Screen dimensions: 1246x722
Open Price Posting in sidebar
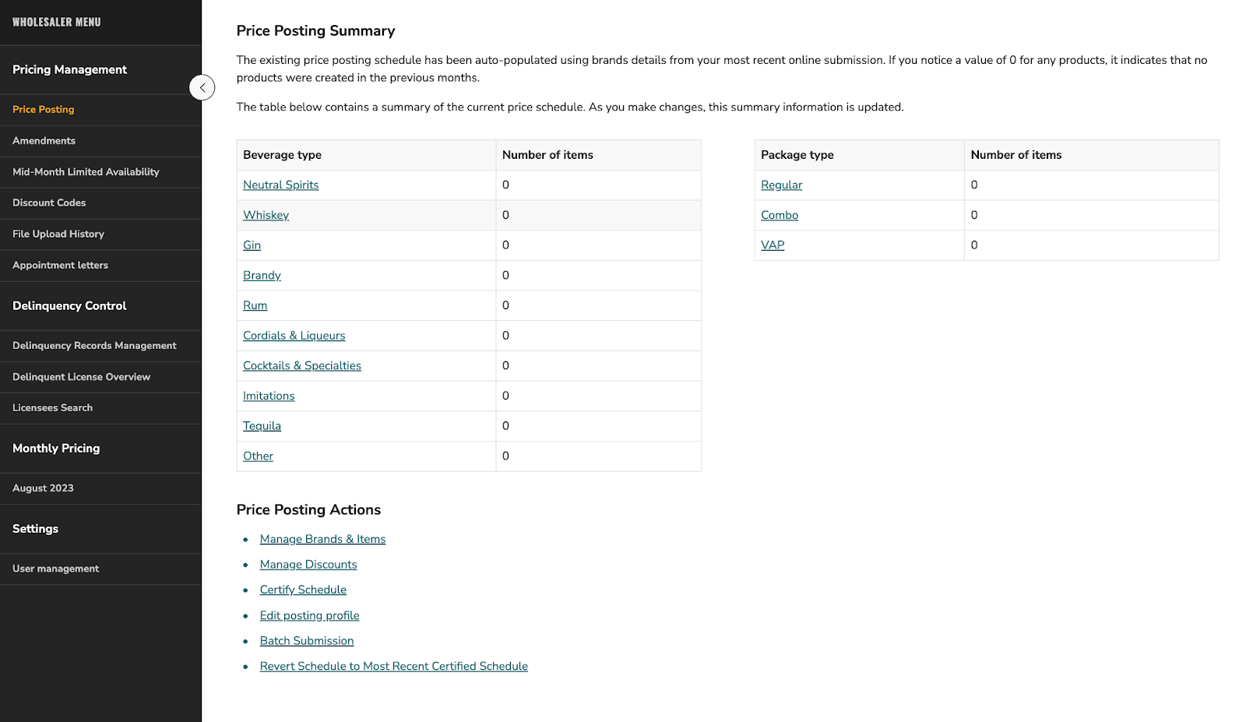pos(44,110)
